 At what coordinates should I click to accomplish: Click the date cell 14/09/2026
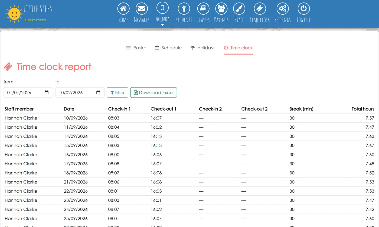coord(76,136)
